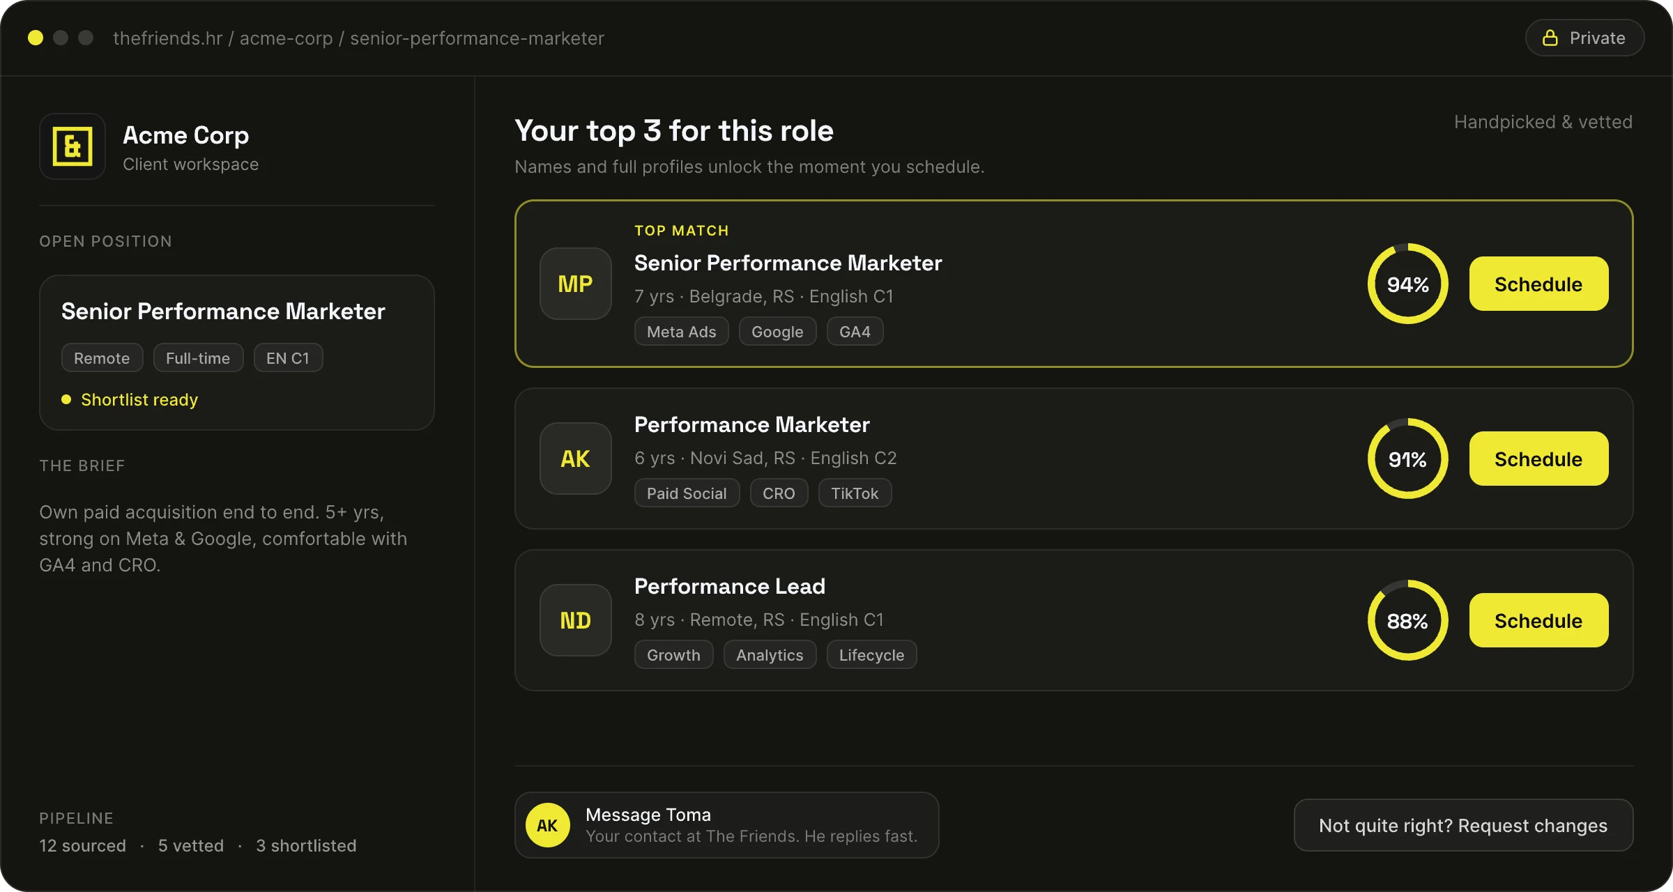This screenshot has width=1673, height=892.
Task: Click the Handpicked & vetted text
Action: coord(1543,122)
